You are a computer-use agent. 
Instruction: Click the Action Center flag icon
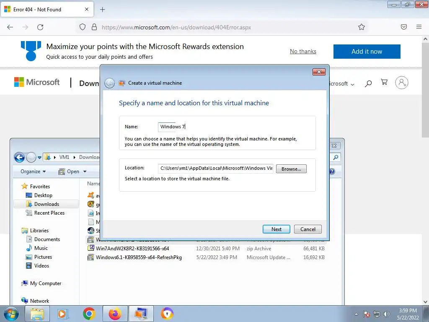367,314
